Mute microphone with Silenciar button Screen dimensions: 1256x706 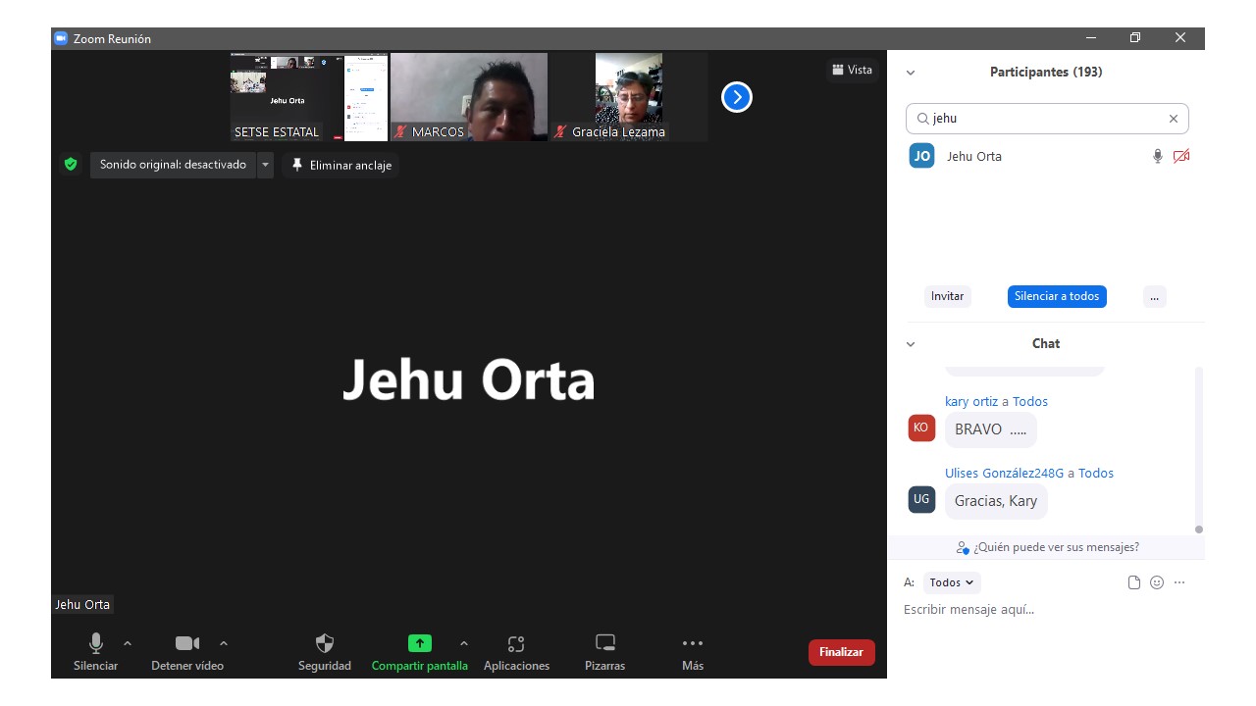point(95,652)
